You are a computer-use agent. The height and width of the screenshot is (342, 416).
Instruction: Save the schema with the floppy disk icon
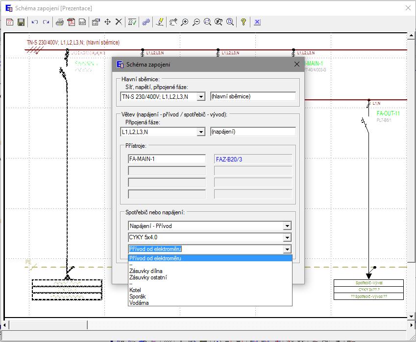click(x=21, y=22)
